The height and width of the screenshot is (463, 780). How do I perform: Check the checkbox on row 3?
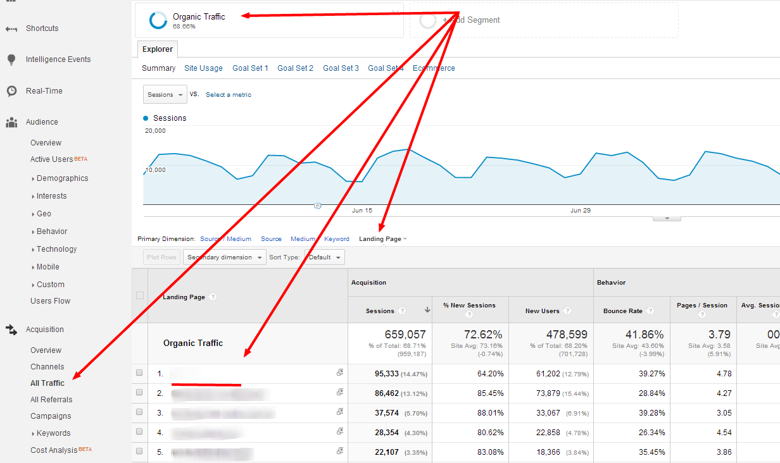pyautogui.click(x=139, y=412)
